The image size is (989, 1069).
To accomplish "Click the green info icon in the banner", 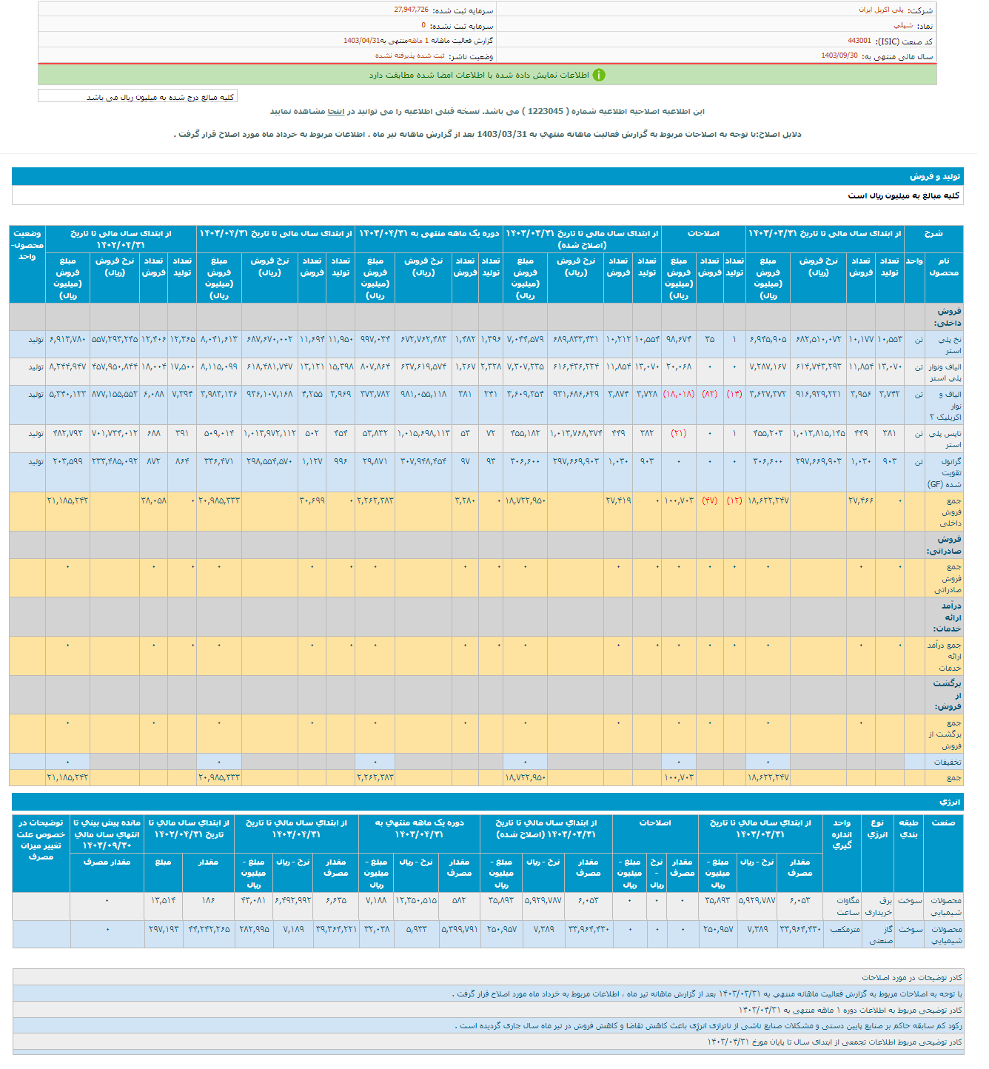I will tap(599, 75).
